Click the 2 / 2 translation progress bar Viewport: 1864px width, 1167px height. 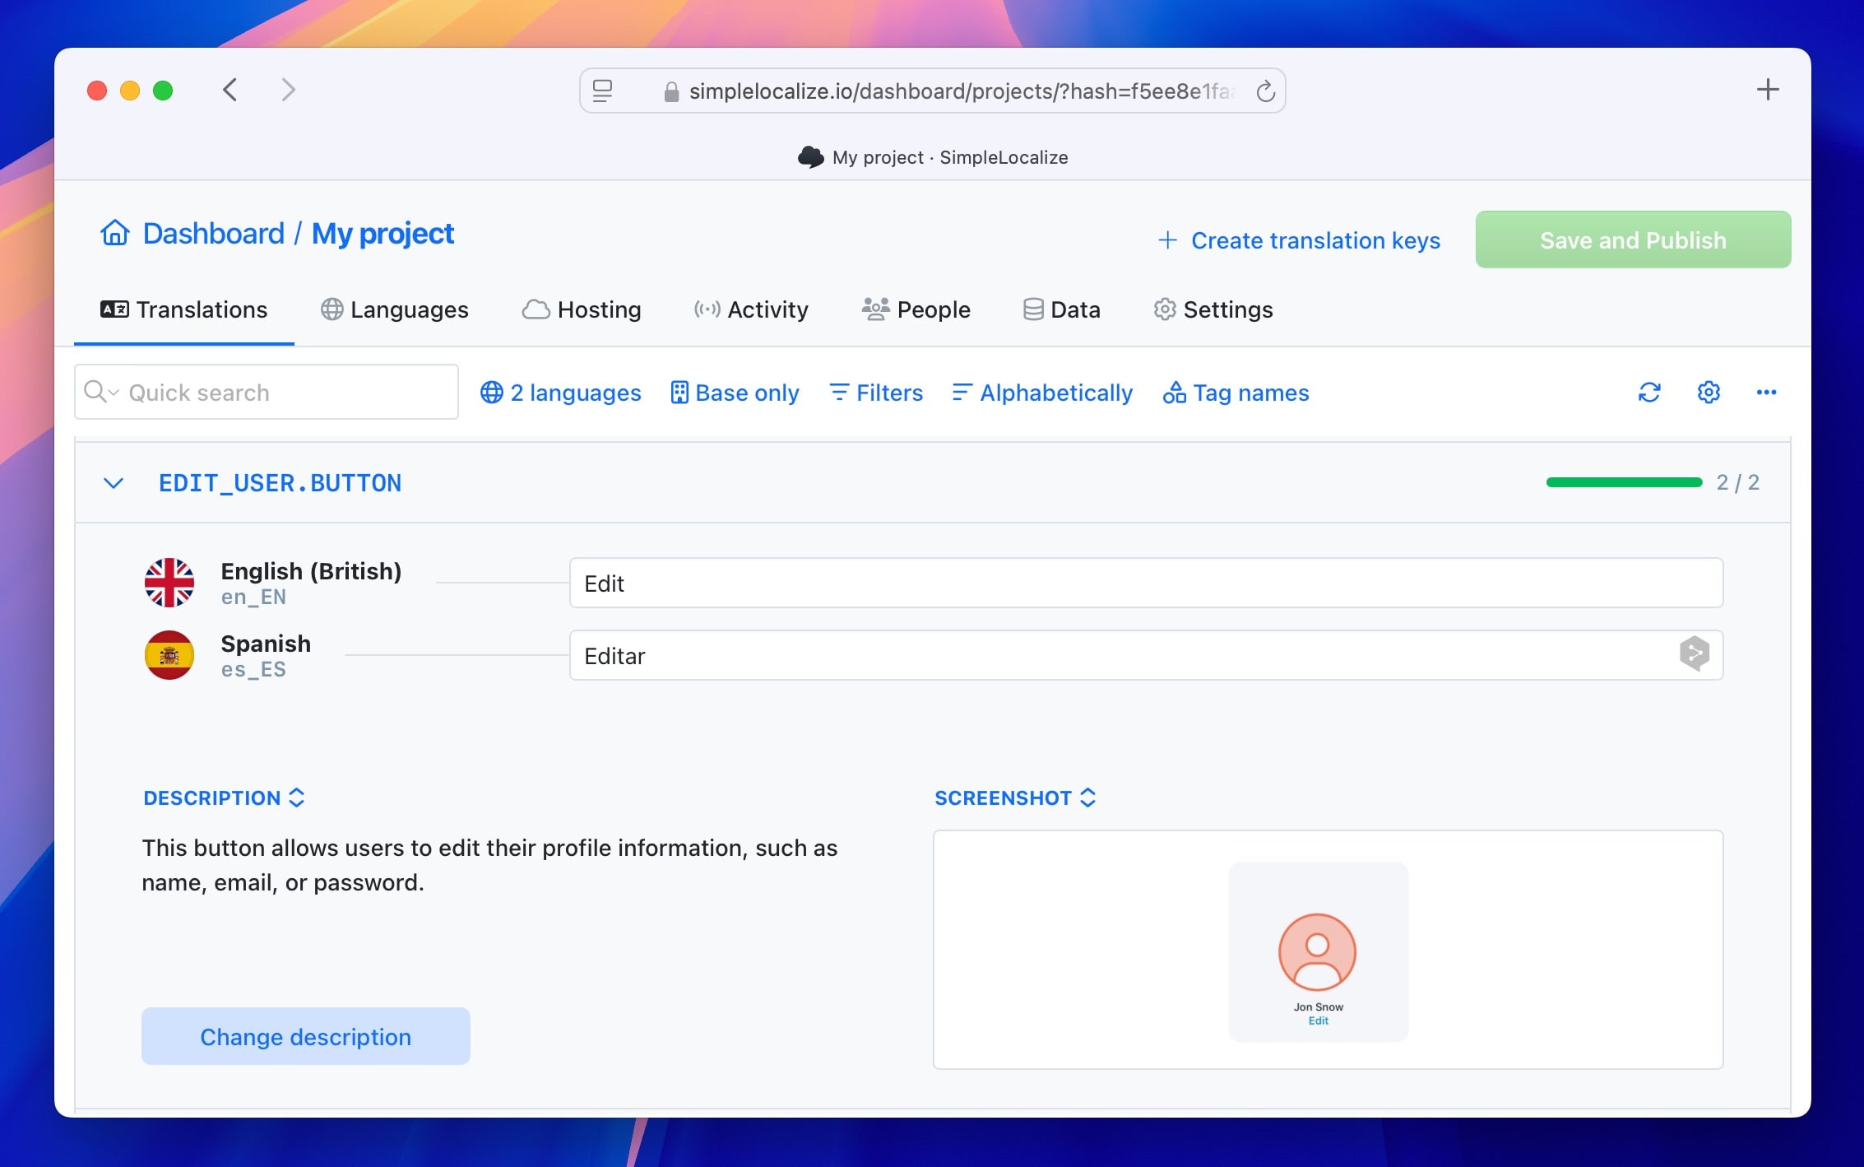(x=1624, y=482)
